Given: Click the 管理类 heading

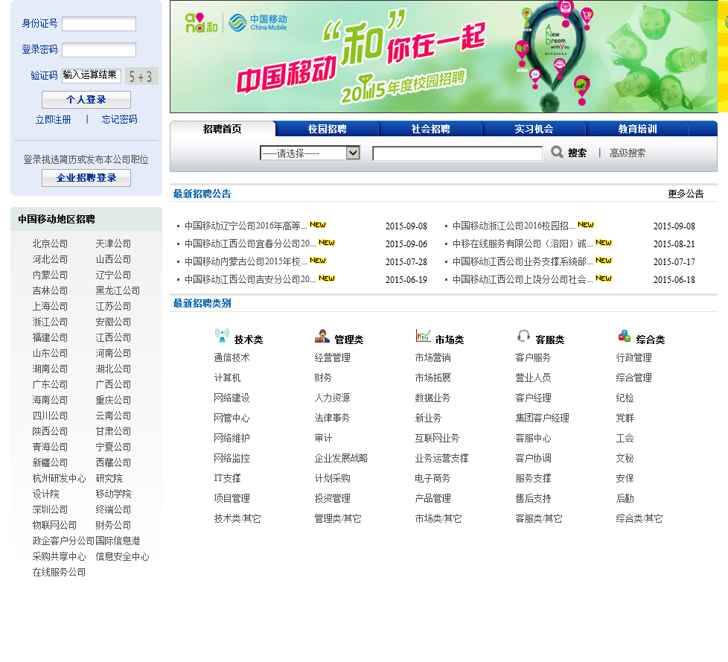Looking at the screenshot, I should click(x=349, y=340).
